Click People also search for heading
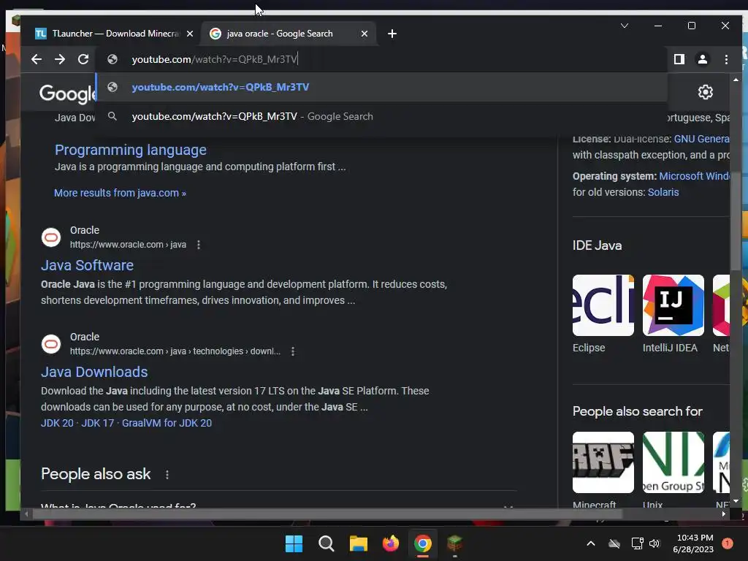 637,411
